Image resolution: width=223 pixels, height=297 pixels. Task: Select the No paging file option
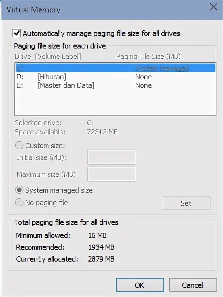click(x=20, y=203)
